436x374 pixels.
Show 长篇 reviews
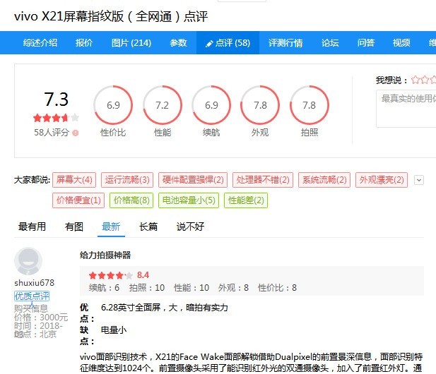[148, 227]
